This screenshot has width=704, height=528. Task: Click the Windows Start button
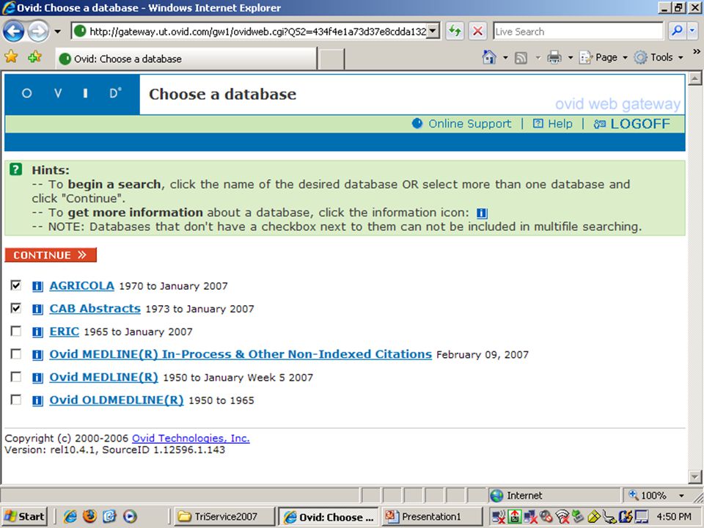pyautogui.click(x=24, y=516)
